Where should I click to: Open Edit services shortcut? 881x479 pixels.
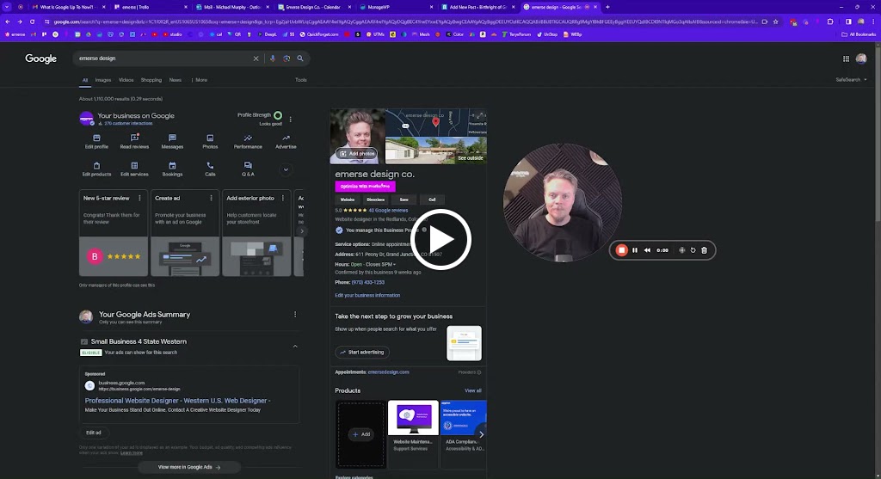pos(134,169)
